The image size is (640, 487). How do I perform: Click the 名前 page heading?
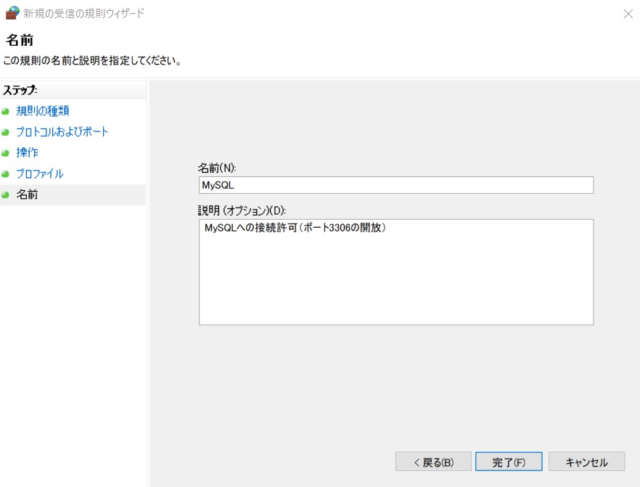tap(20, 40)
